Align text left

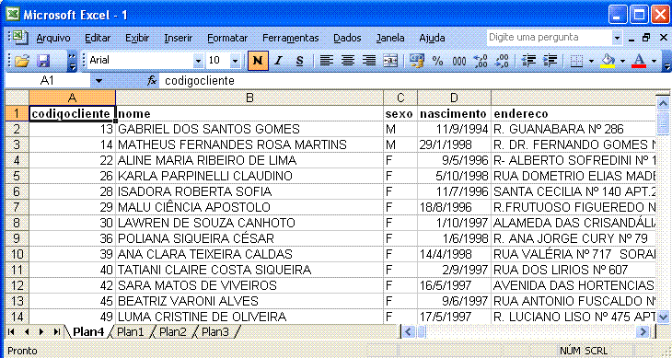tap(327, 62)
